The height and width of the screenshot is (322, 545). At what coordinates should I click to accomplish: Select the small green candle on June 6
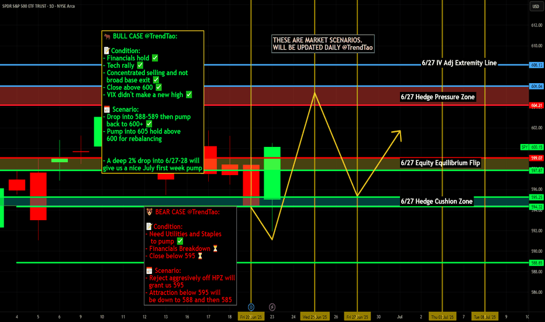pyautogui.click(x=60, y=160)
